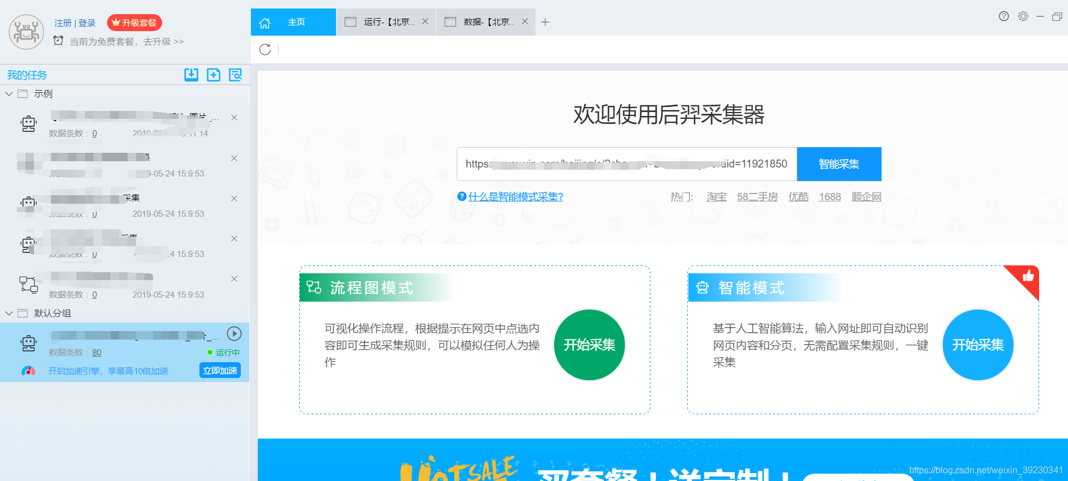1068x481 pixels.
Task: Click the 升级套餐 upgrade button
Action: 134,23
